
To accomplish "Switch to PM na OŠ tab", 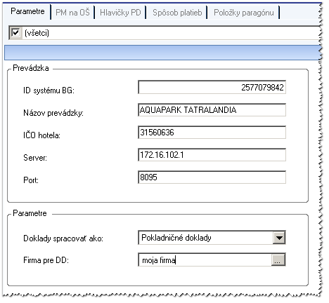I will (x=72, y=13).
